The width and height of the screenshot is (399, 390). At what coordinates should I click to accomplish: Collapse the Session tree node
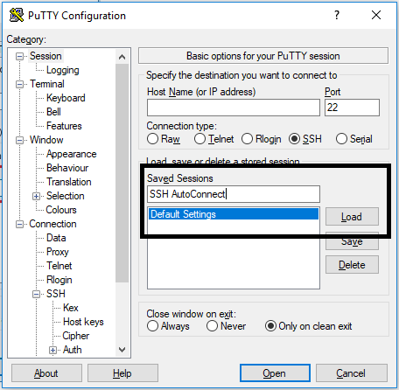tap(19, 56)
